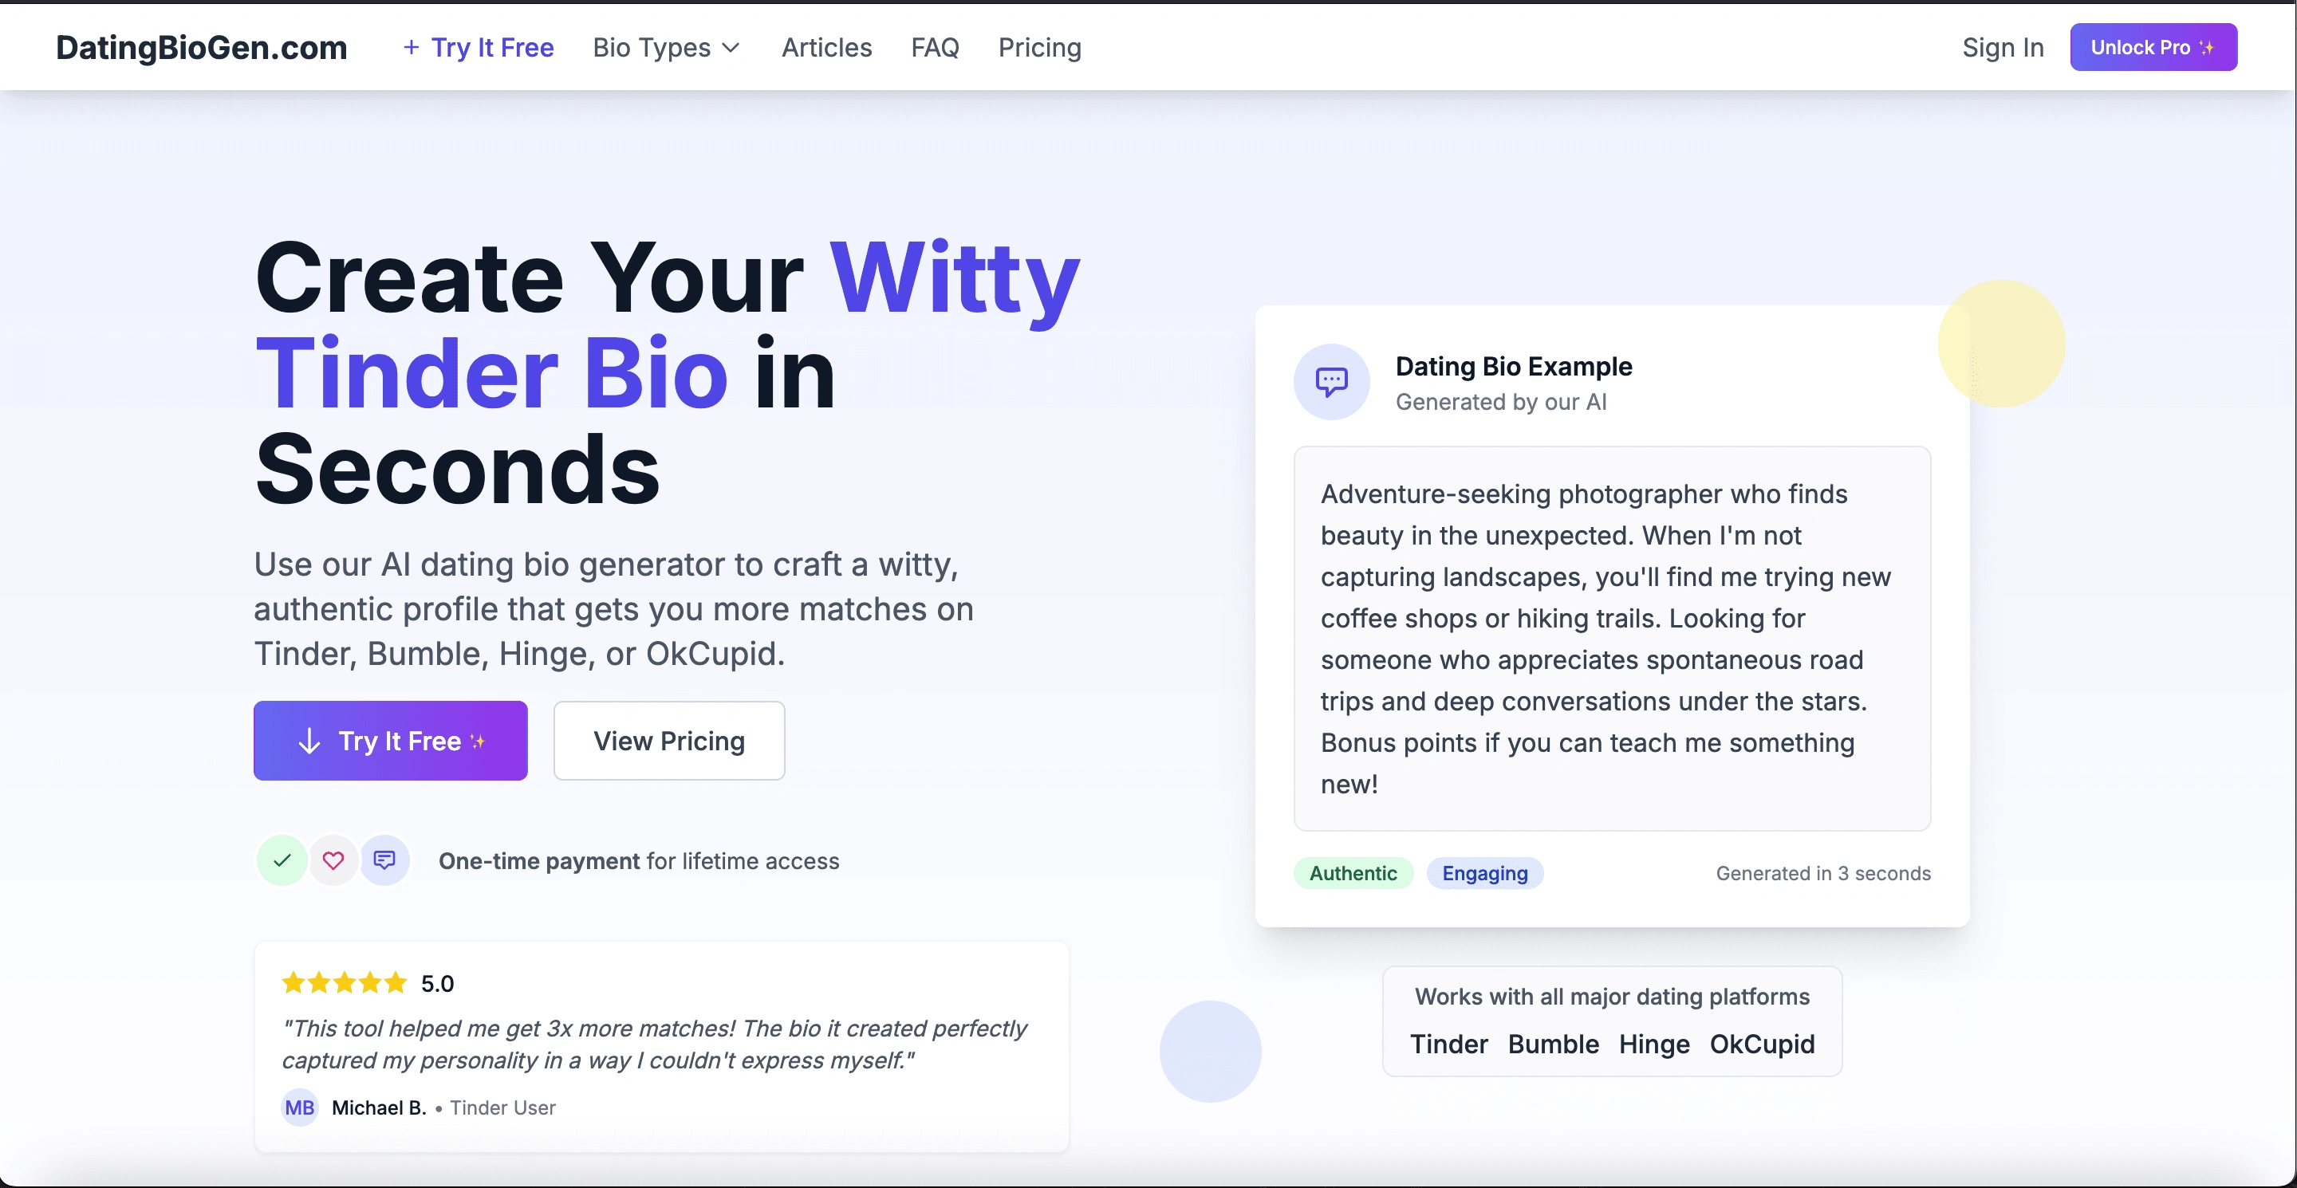Click the green checkmark circle icon
This screenshot has width=2297, height=1188.
pyautogui.click(x=282, y=860)
